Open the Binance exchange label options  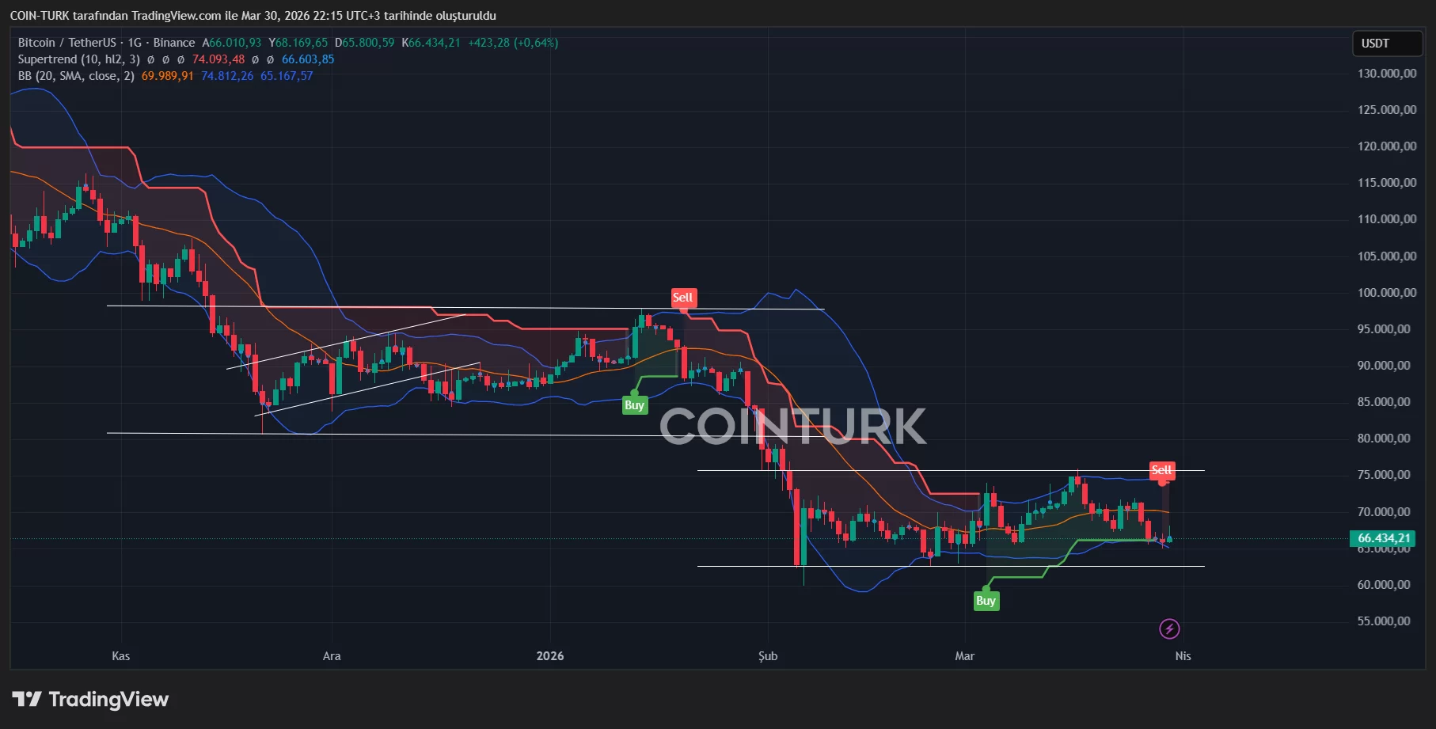pyautogui.click(x=174, y=43)
